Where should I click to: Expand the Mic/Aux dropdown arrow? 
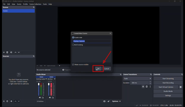pyautogui.click(x=55, y=79)
